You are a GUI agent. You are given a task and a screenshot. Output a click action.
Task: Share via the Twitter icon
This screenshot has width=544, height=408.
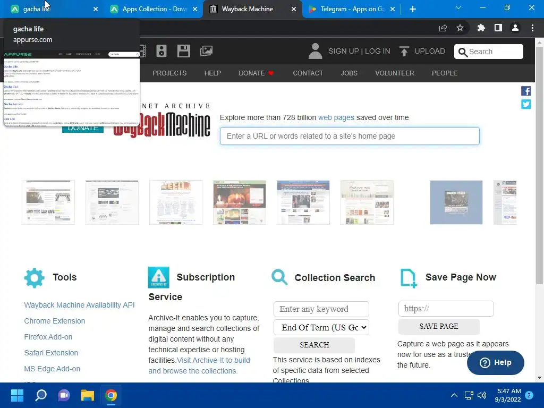point(526,104)
